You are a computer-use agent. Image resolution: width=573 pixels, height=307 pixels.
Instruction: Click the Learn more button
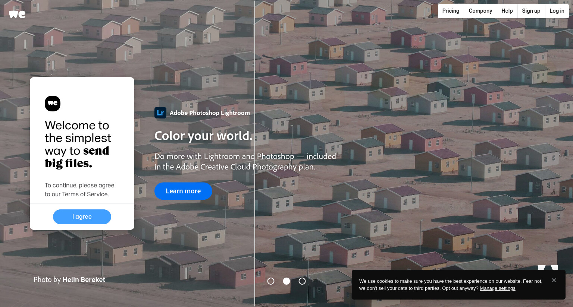click(183, 191)
